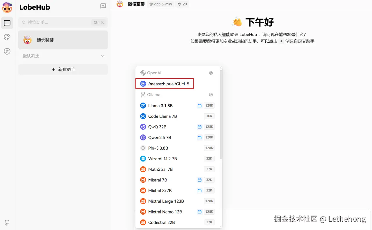Viewport: 372px width, 230px height.
Task: Click the LobeHub title text
Action: [x=35, y=8]
